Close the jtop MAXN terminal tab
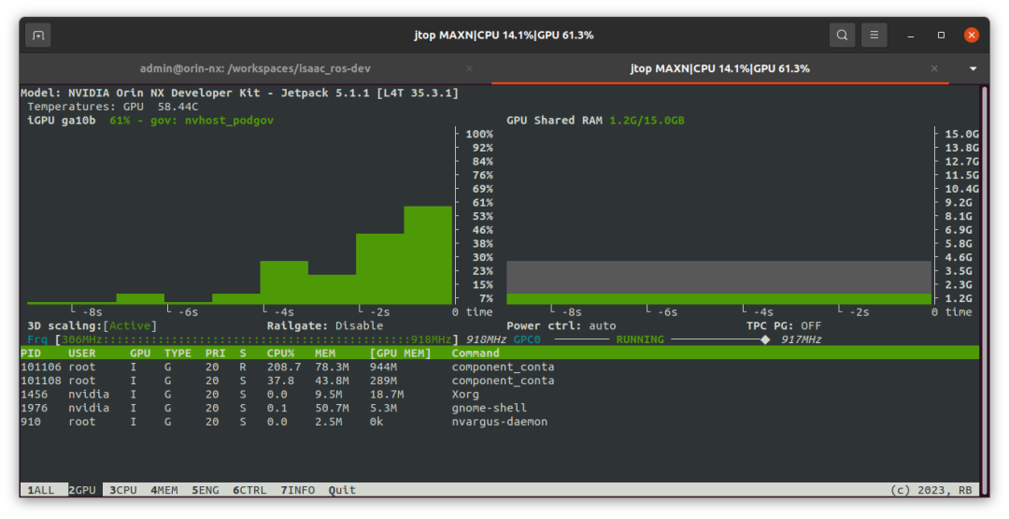 point(933,68)
